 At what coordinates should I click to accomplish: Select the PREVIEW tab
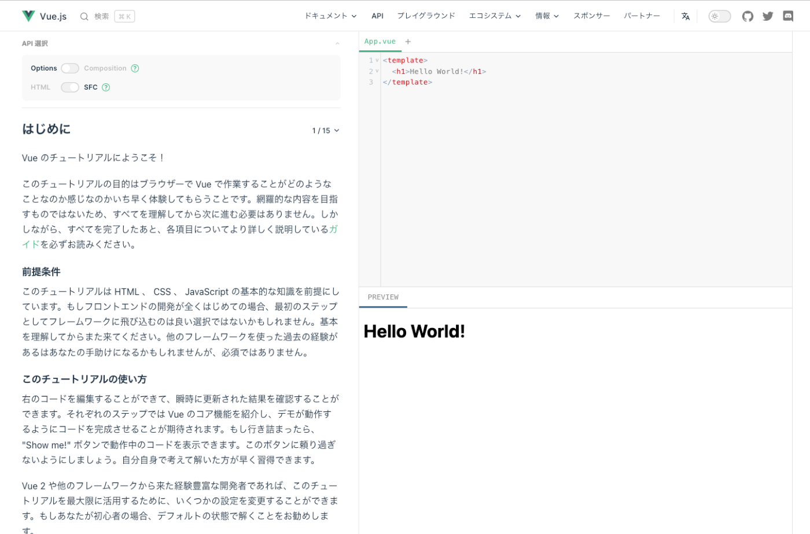[x=383, y=297]
